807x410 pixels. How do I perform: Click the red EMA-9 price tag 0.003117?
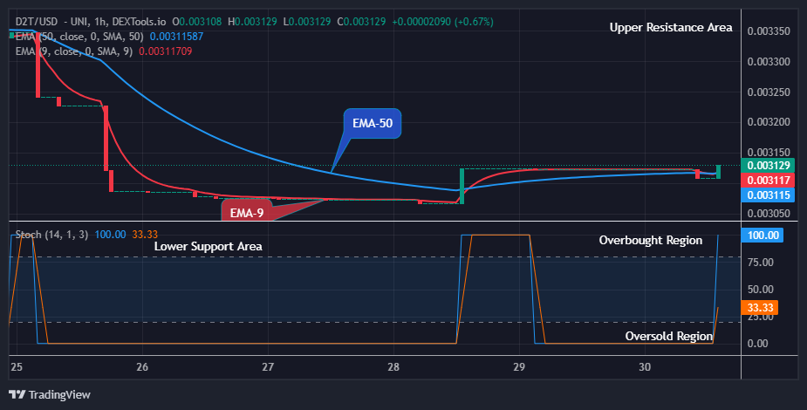[768, 180]
